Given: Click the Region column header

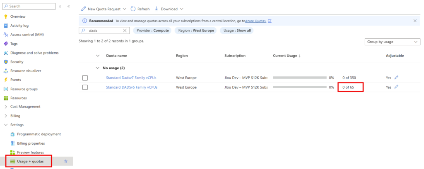Looking at the screenshot, I should (x=182, y=56).
